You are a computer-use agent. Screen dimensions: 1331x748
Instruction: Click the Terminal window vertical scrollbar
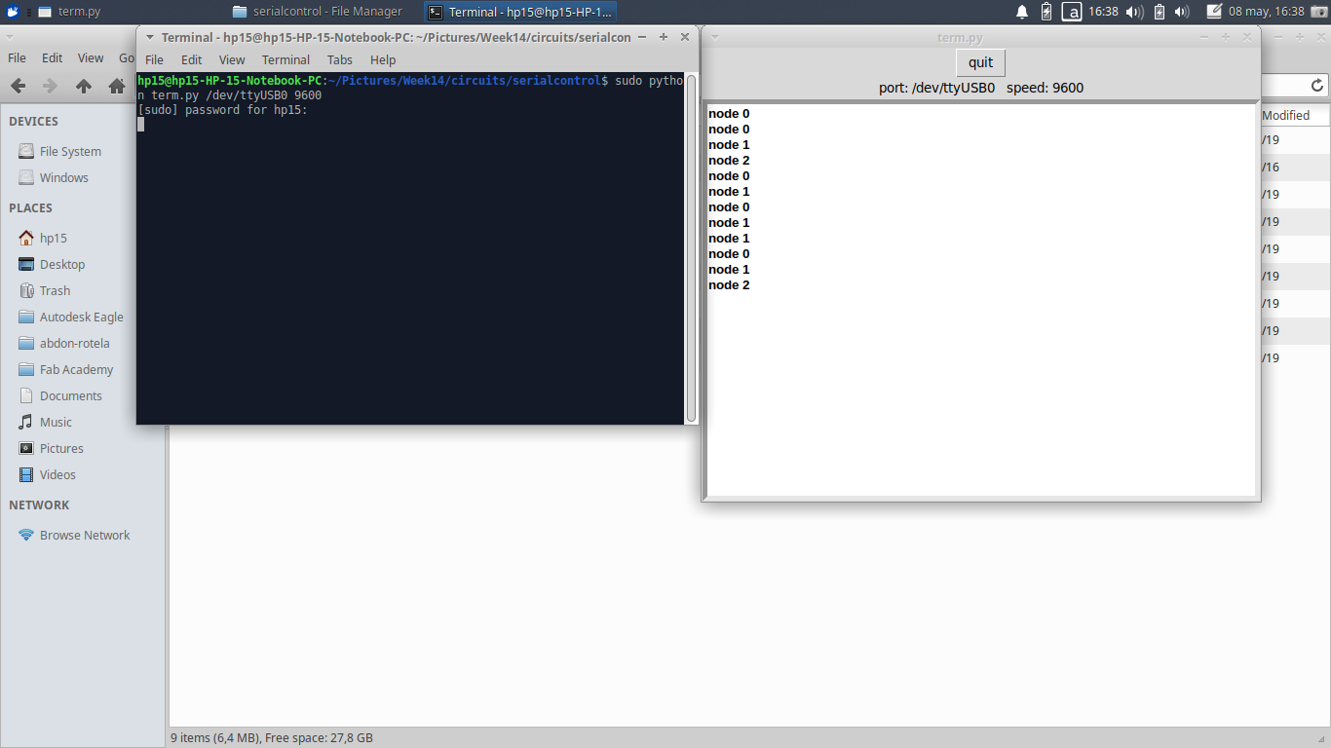coord(692,247)
